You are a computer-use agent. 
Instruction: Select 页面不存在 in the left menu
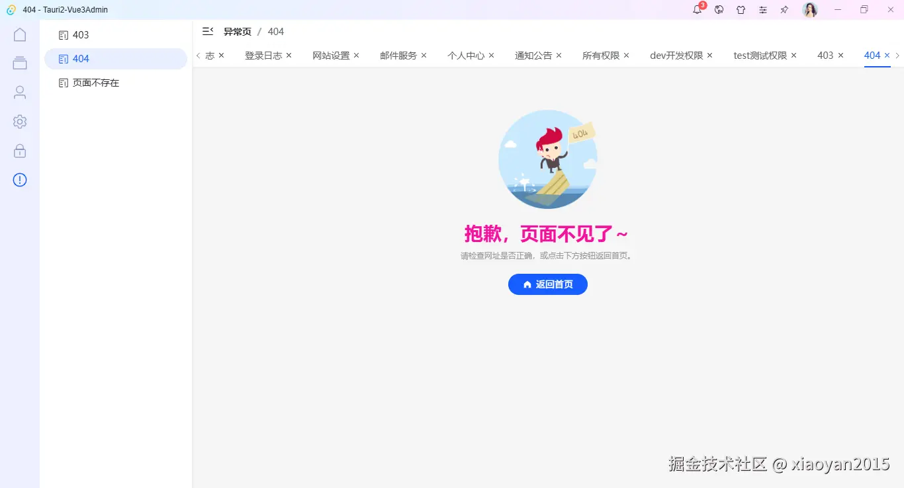point(97,82)
